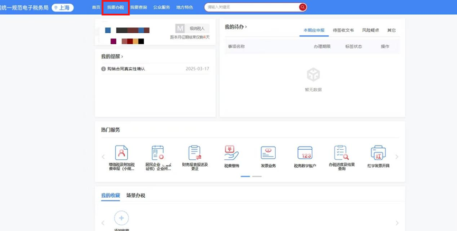
Task: Click the 税费缴纳 icon
Action: [x=231, y=153]
